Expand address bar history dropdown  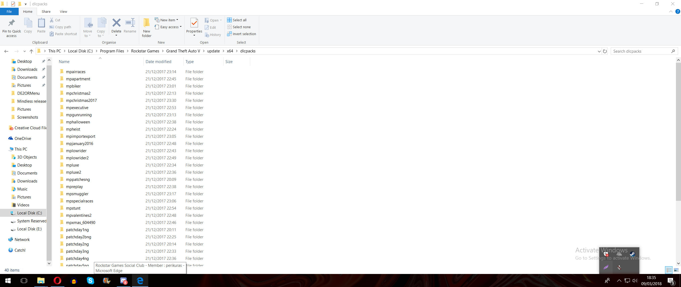point(599,51)
